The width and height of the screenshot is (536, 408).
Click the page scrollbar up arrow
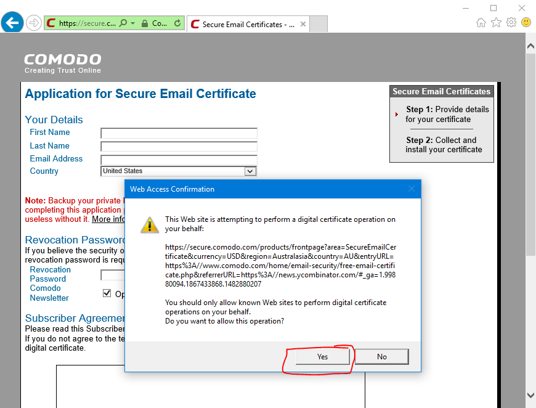pos(530,46)
